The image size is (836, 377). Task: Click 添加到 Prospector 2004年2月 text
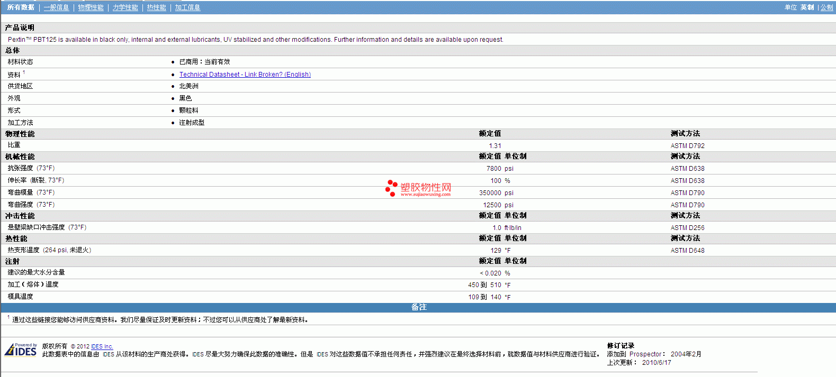pos(654,354)
